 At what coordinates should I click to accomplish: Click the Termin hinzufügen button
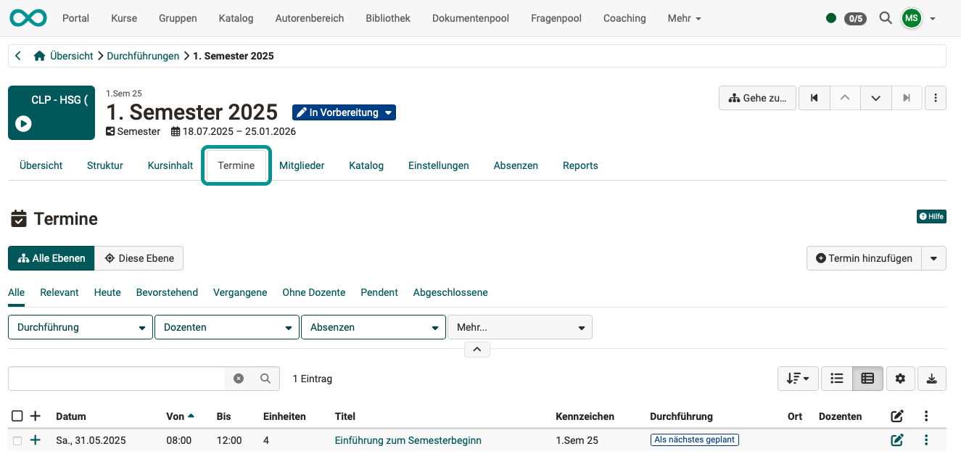864,257
